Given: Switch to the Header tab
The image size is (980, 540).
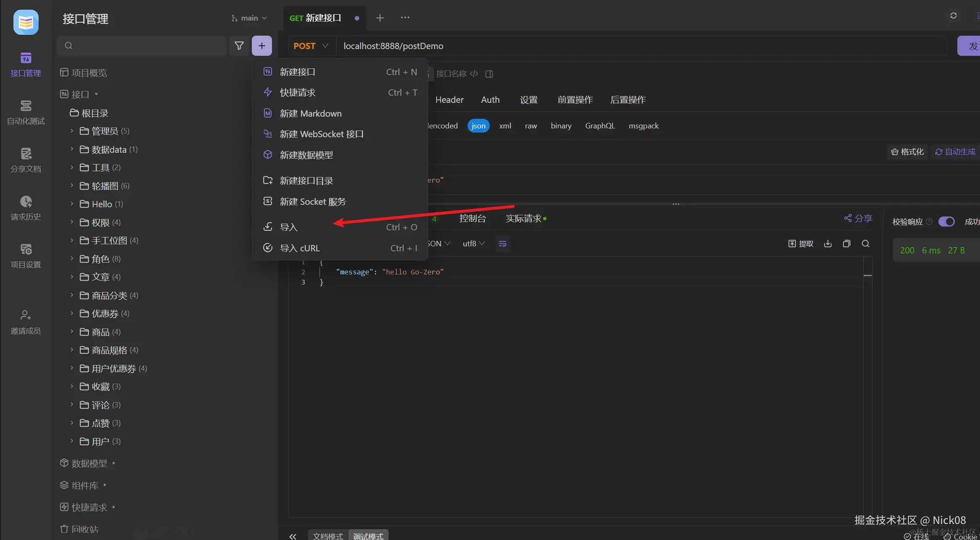Looking at the screenshot, I should point(449,100).
